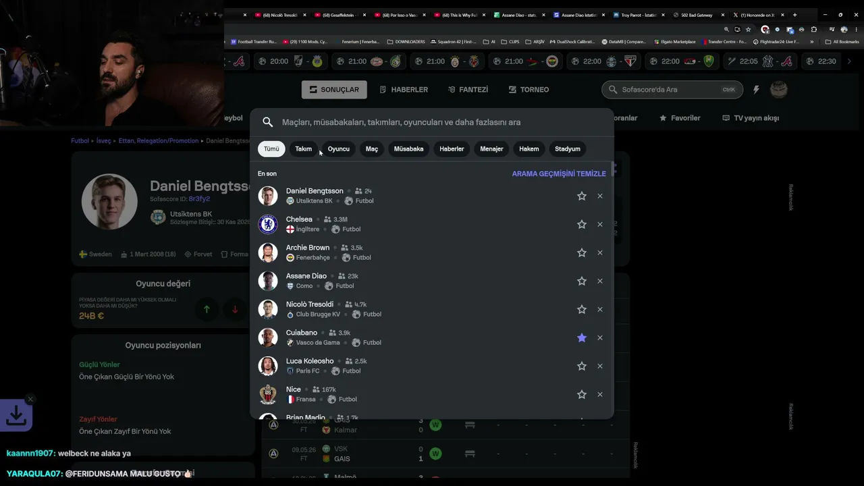Screen dimensions: 864x486
Task: Open a new browser tab
Action: tap(794, 15)
